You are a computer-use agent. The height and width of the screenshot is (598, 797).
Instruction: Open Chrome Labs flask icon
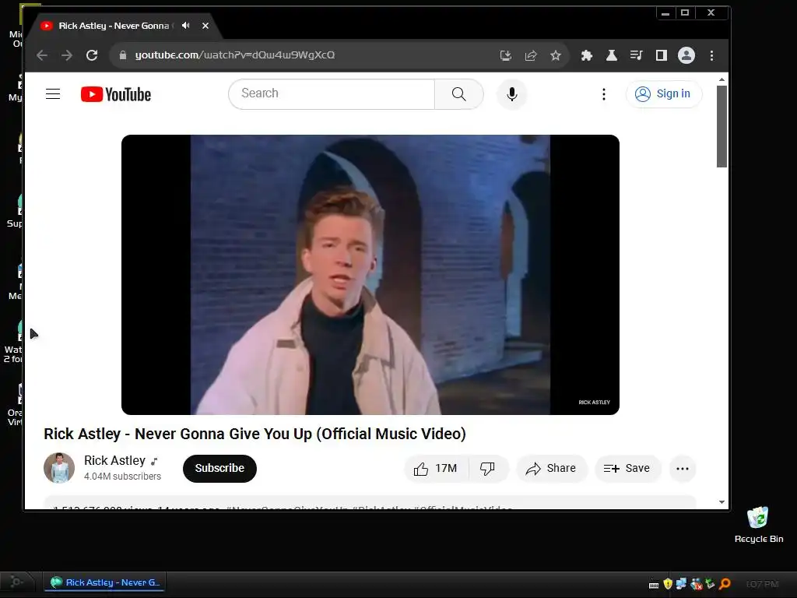[x=612, y=55]
